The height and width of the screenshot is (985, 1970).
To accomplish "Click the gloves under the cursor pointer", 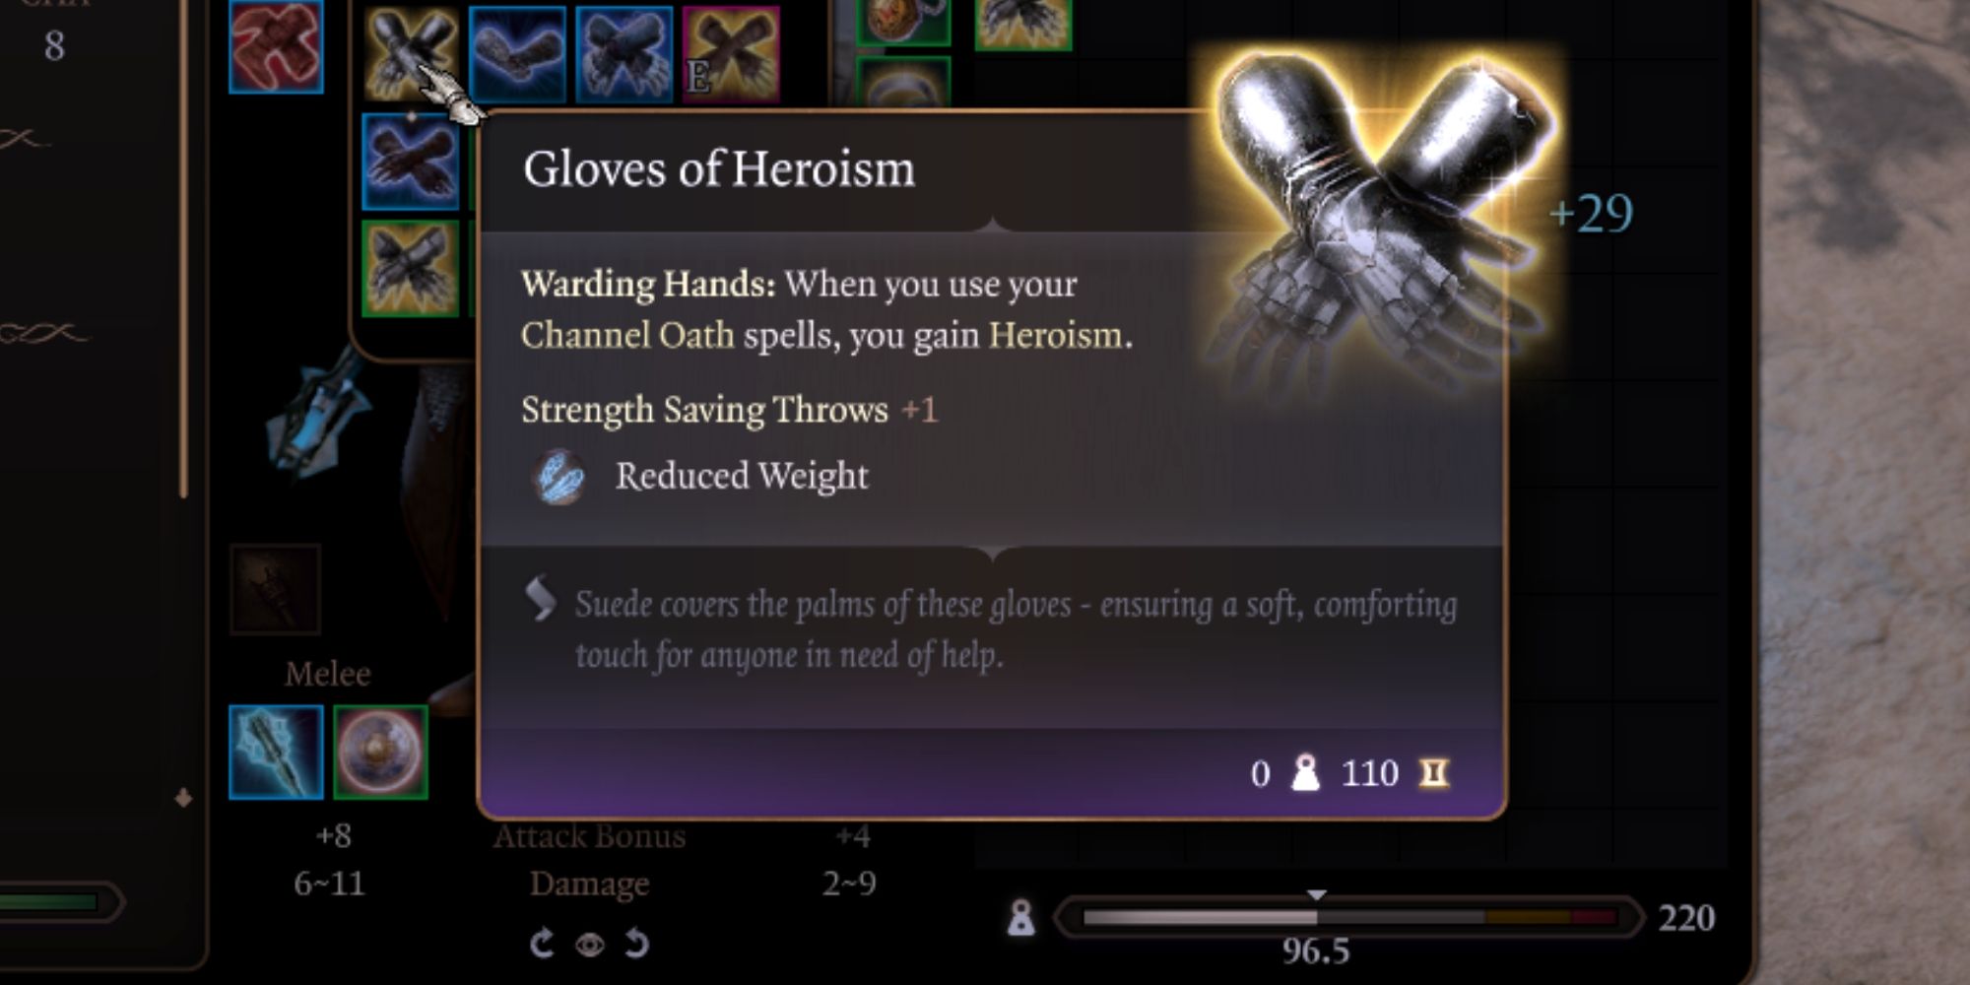I will pyautogui.click(x=410, y=55).
